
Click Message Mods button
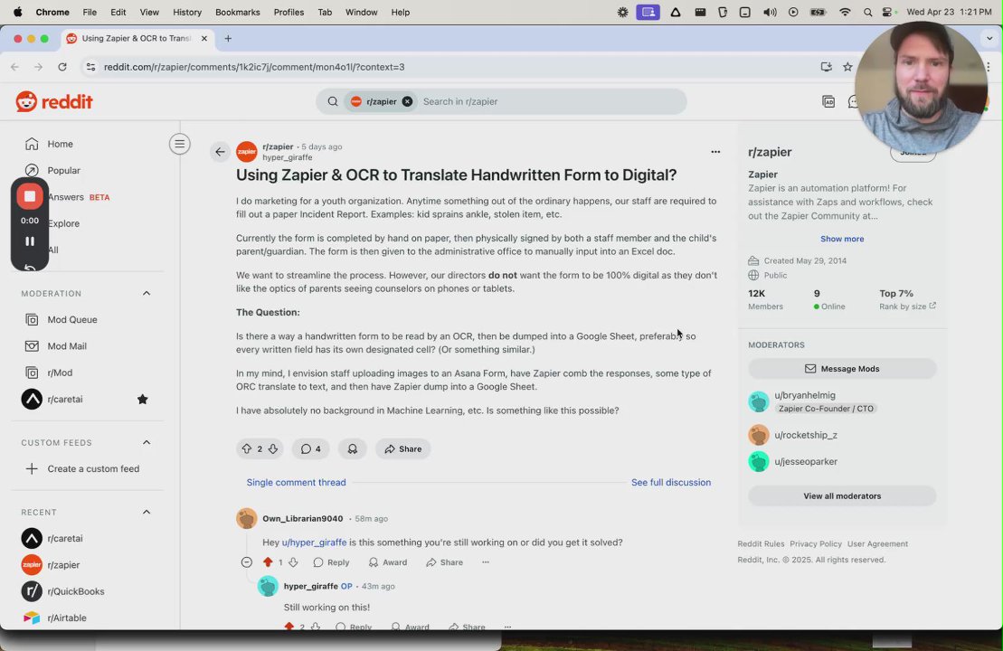[842, 368]
